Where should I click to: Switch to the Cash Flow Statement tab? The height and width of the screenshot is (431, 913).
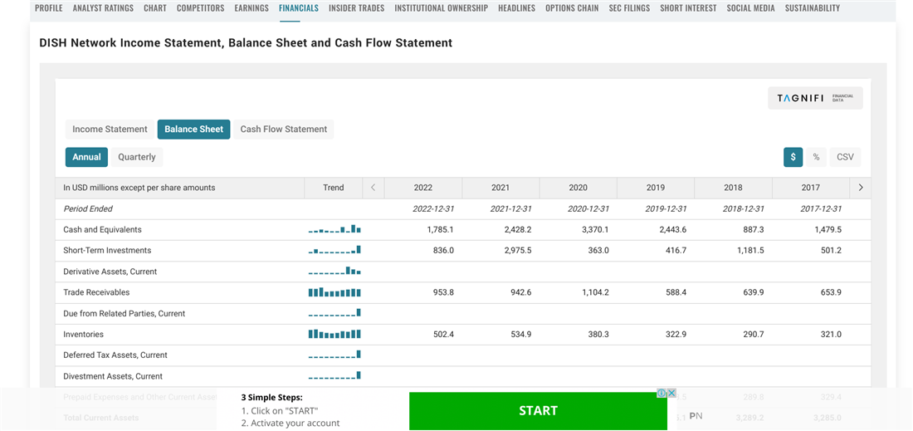click(283, 130)
